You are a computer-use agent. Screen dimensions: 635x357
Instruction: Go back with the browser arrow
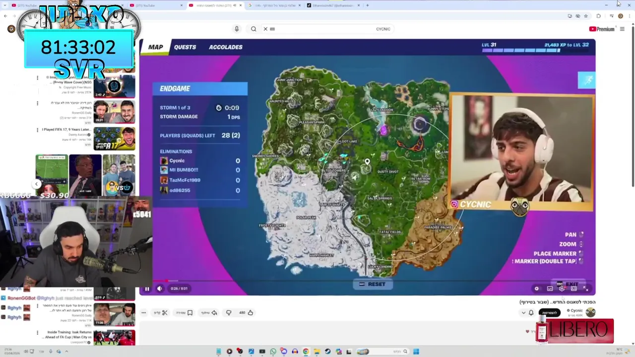(x=5, y=16)
